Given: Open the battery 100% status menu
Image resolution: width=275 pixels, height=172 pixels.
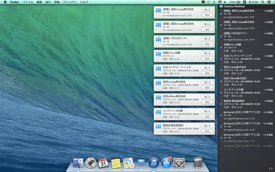Looking at the screenshot, I should tap(235, 2).
